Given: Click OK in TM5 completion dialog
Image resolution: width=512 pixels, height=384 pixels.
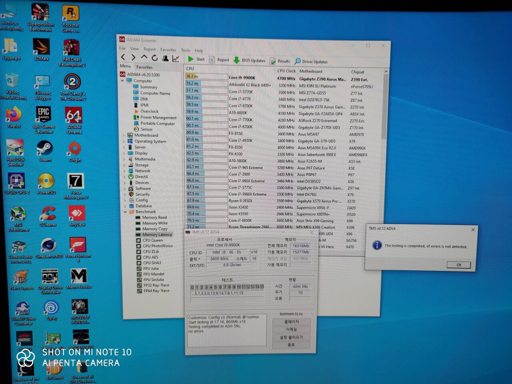Looking at the screenshot, I should click(458, 265).
